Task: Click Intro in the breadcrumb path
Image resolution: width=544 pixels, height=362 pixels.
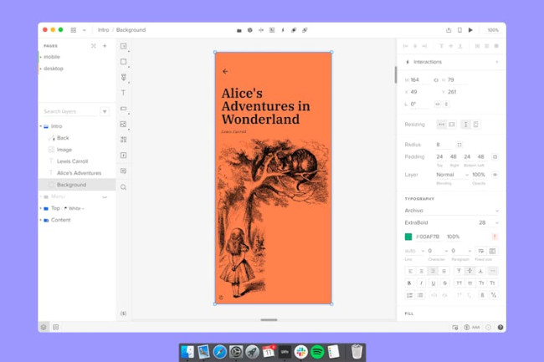Action: tap(104, 30)
